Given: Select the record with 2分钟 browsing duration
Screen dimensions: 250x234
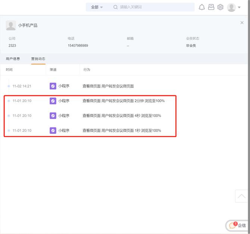Looking at the screenshot, I should click(123, 101).
